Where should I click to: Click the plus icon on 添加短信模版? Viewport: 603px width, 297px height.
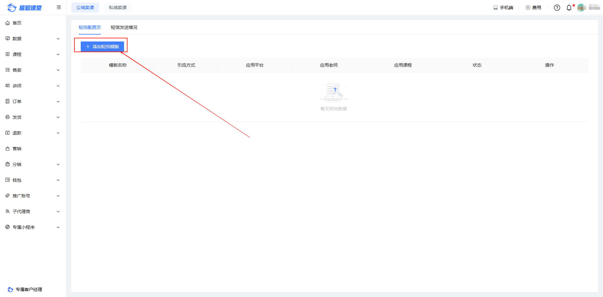88,47
